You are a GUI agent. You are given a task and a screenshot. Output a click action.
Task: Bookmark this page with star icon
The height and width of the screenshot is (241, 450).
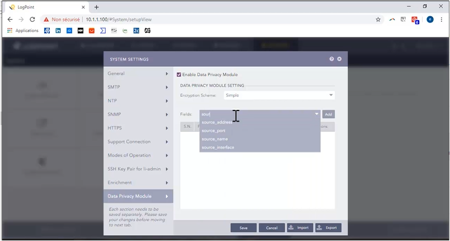point(378,19)
